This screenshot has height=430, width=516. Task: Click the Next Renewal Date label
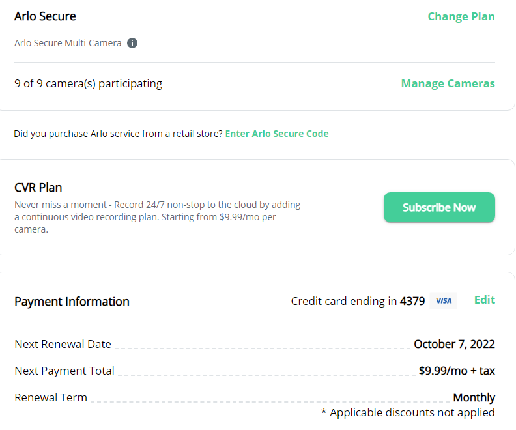pos(63,344)
